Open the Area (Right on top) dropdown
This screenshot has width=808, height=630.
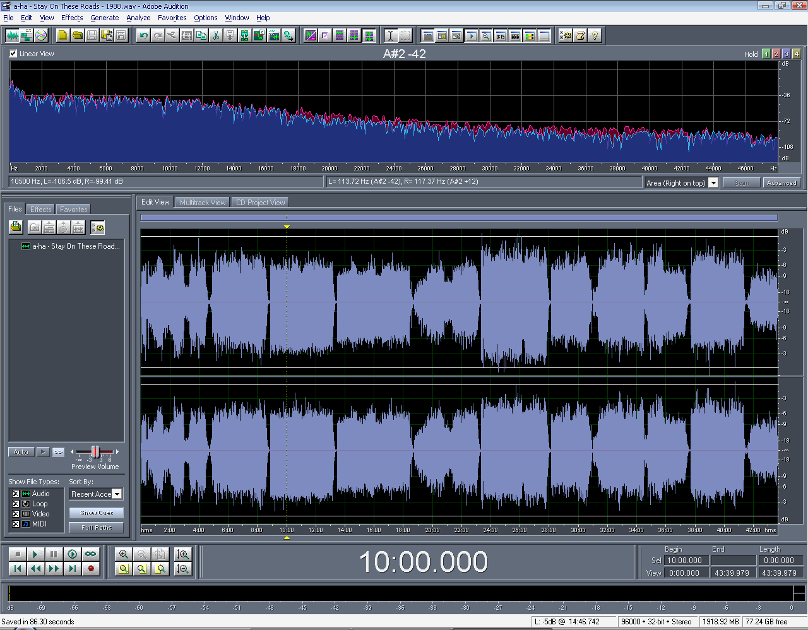tap(713, 182)
